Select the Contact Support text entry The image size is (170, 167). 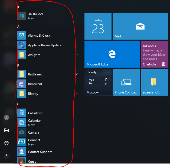pos(40,152)
